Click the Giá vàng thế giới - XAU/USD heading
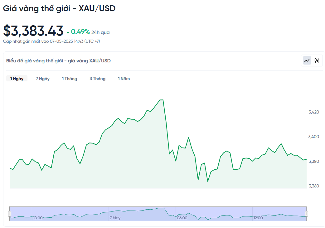Screen dimensions: 325x228 click(x=59, y=8)
